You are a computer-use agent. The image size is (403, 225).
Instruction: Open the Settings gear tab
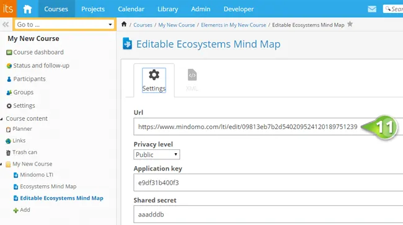pos(154,80)
